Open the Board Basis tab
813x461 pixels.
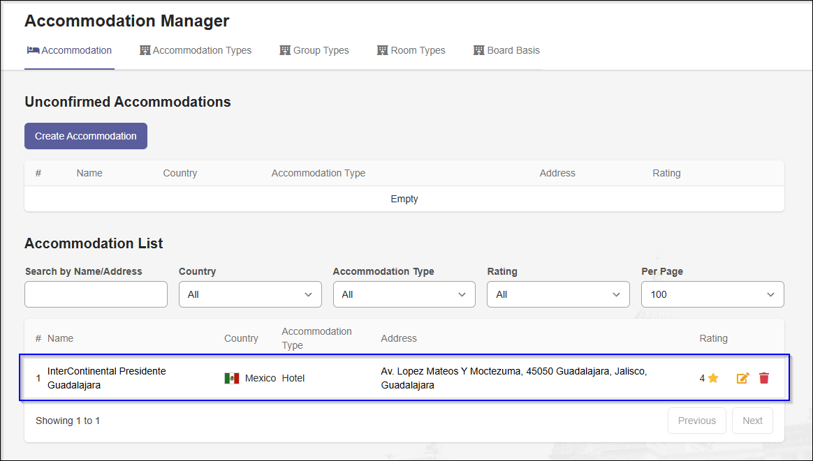[x=513, y=50]
